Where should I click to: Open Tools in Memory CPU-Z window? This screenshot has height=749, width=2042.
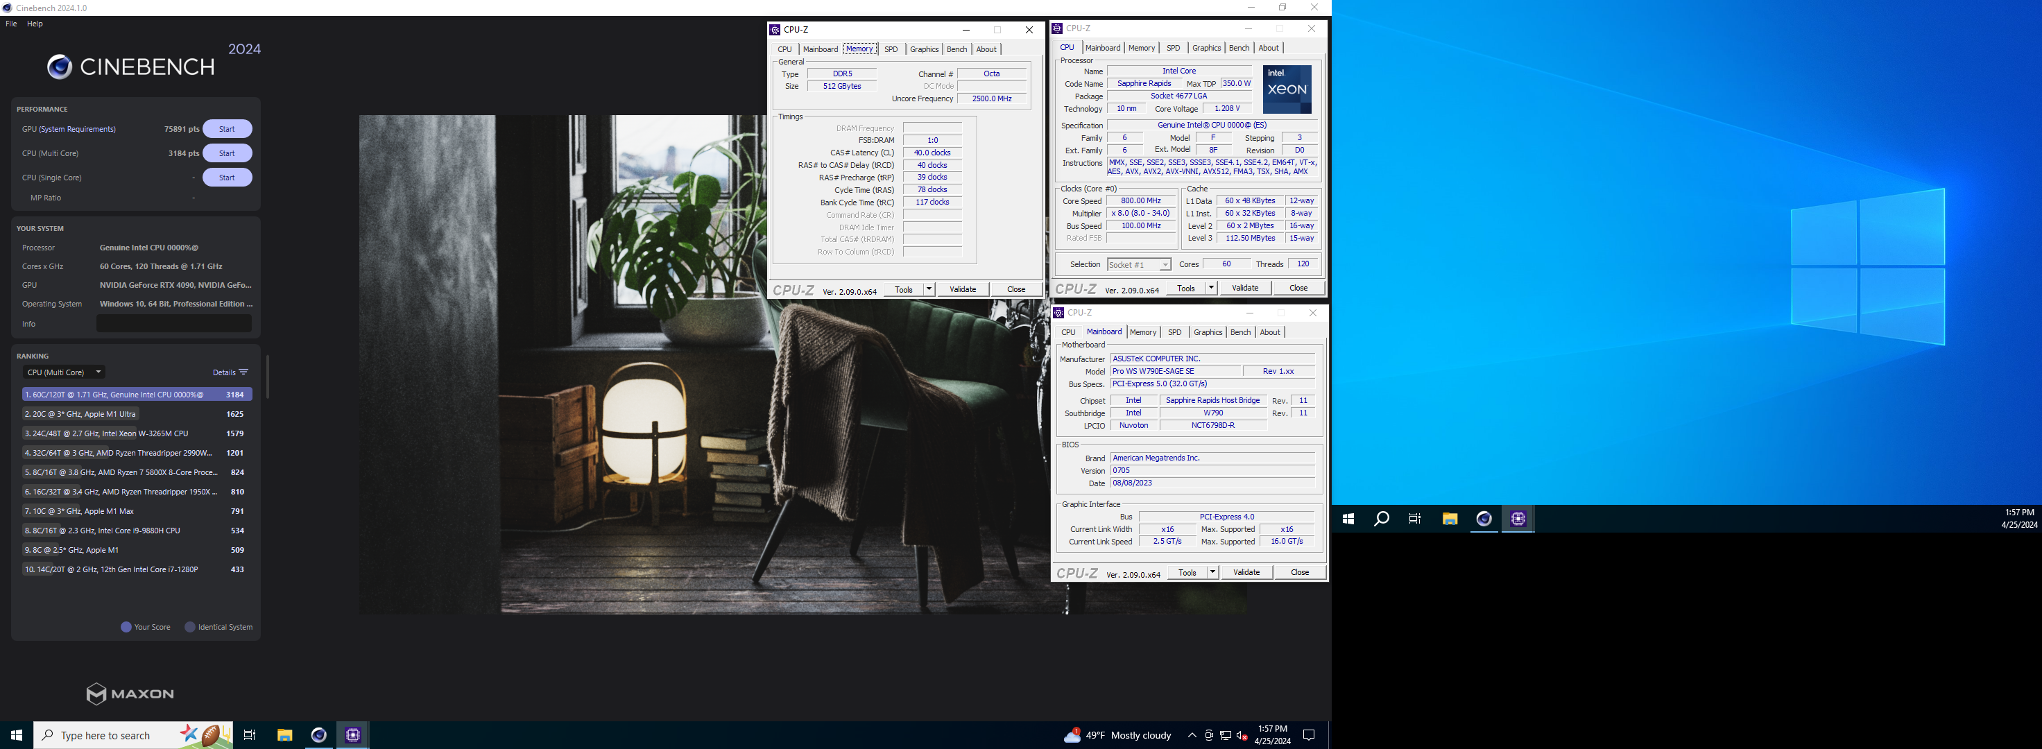point(904,289)
